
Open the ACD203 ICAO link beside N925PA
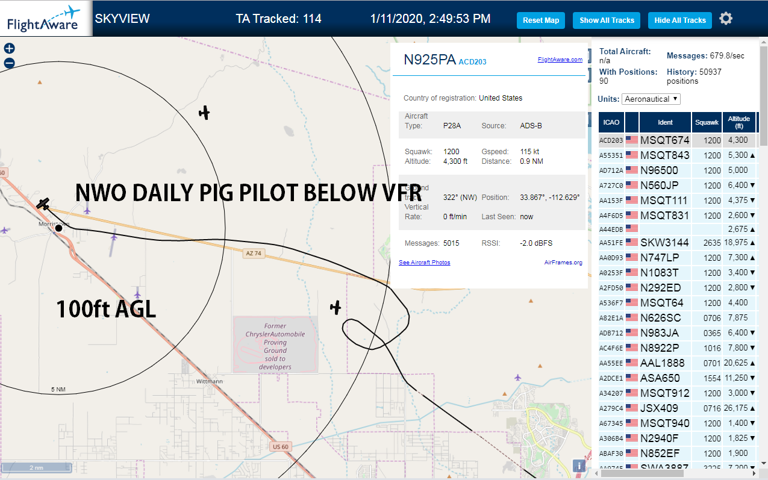pos(473,61)
